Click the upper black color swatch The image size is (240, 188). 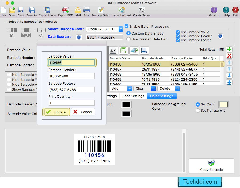pos(126,105)
